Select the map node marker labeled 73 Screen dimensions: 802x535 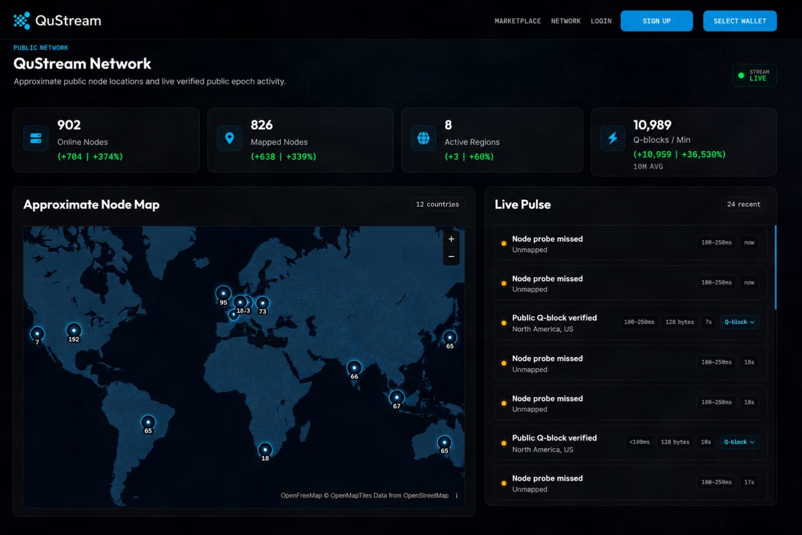[x=263, y=303]
